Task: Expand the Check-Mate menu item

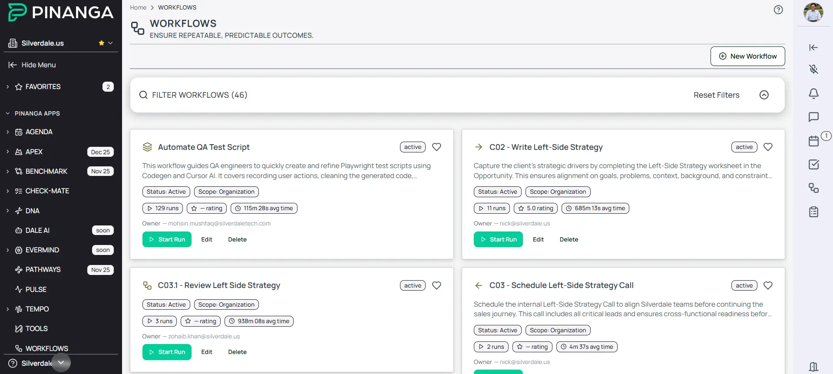Action: point(7,191)
